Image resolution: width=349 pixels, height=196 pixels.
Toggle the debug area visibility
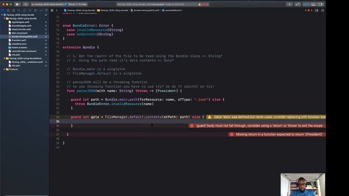pos(314,4)
